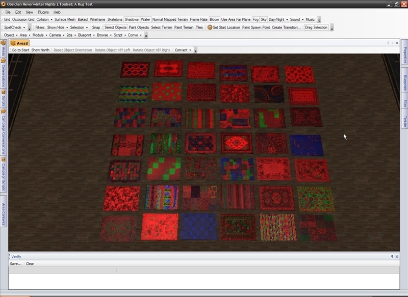This screenshot has width=408, height=297.
Task: Open the Campaign Conversations side panel
Action: click(x=3, y=130)
